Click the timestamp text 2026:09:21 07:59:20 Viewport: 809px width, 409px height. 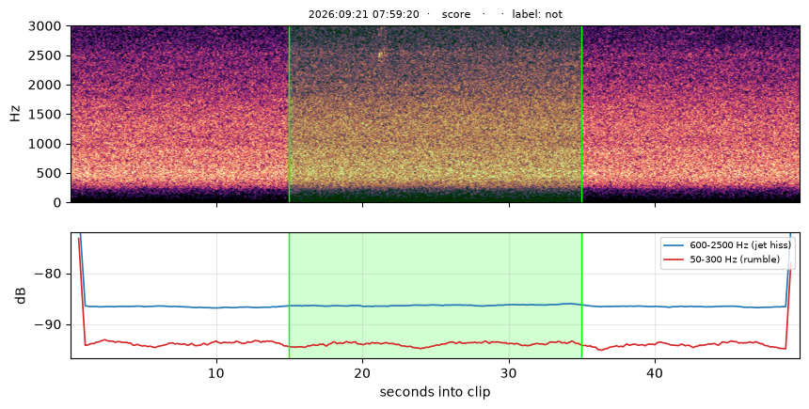pyautogui.click(x=364, y=14)
